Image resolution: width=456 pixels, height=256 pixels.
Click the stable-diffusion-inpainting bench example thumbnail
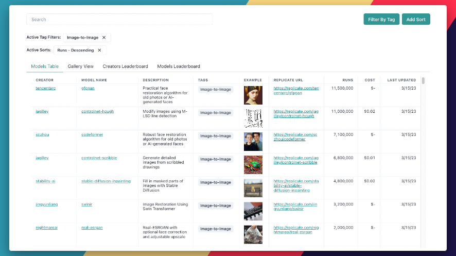click(253, 188)
